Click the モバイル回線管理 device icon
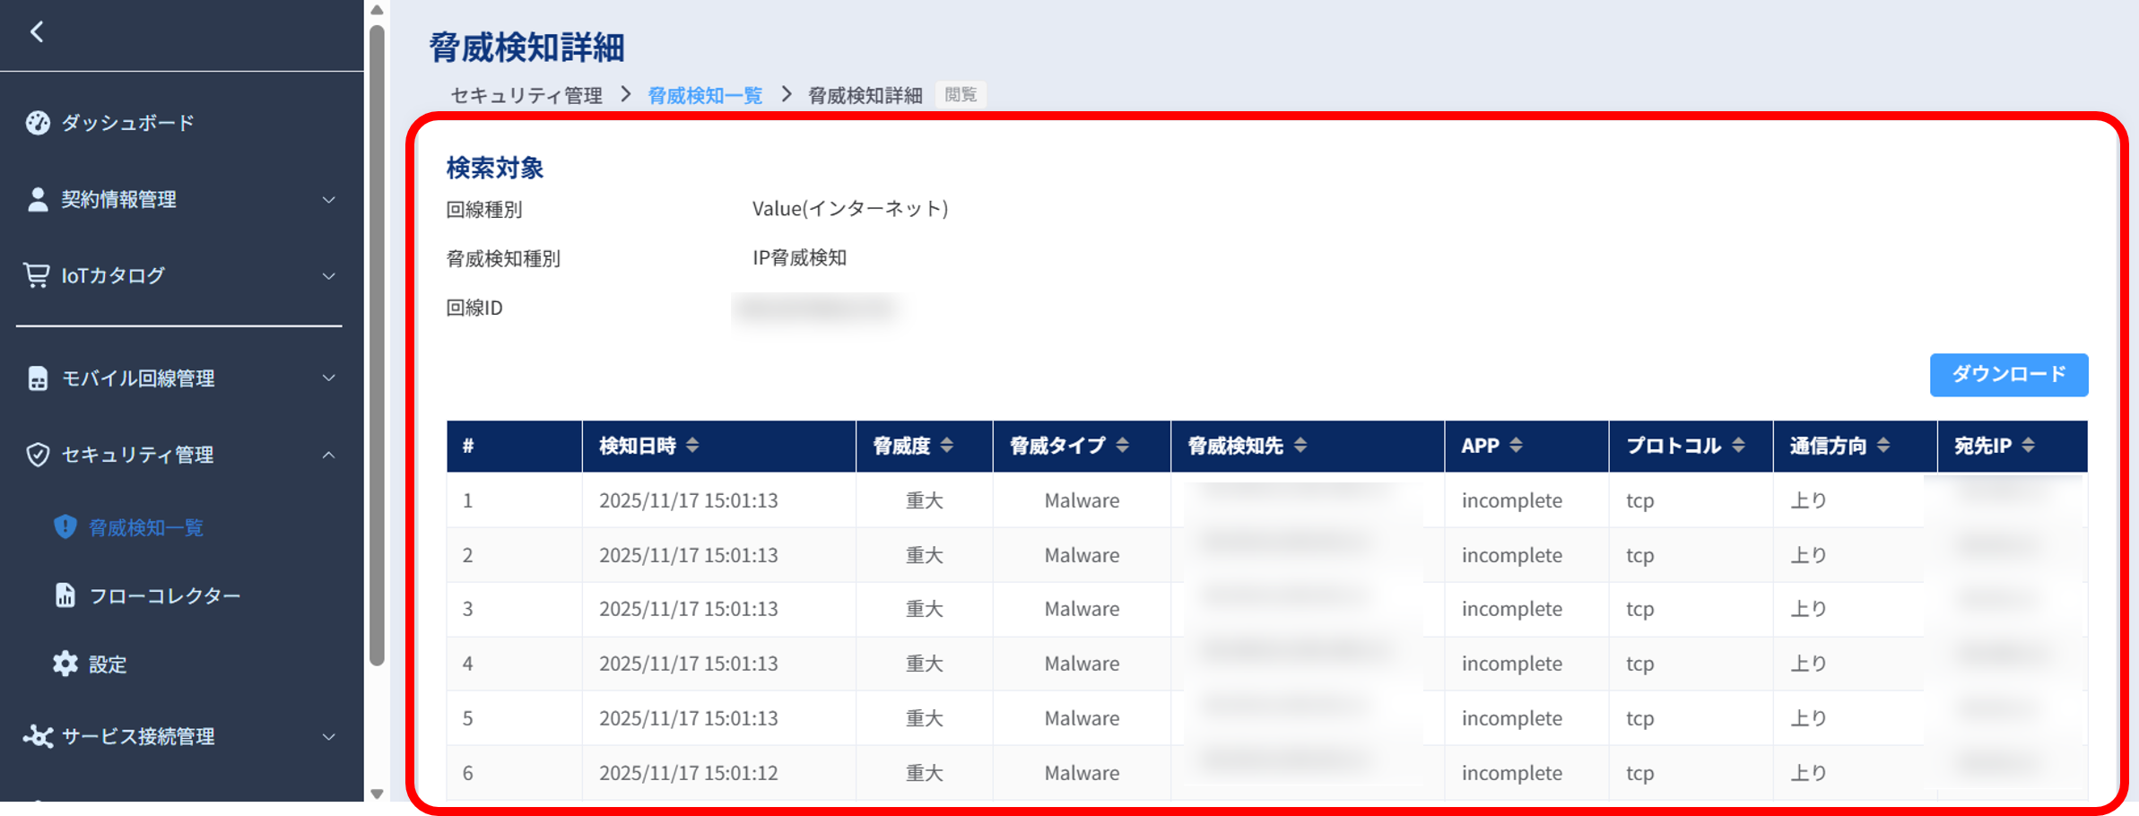 pyautogui.click(x=37, y=378)
